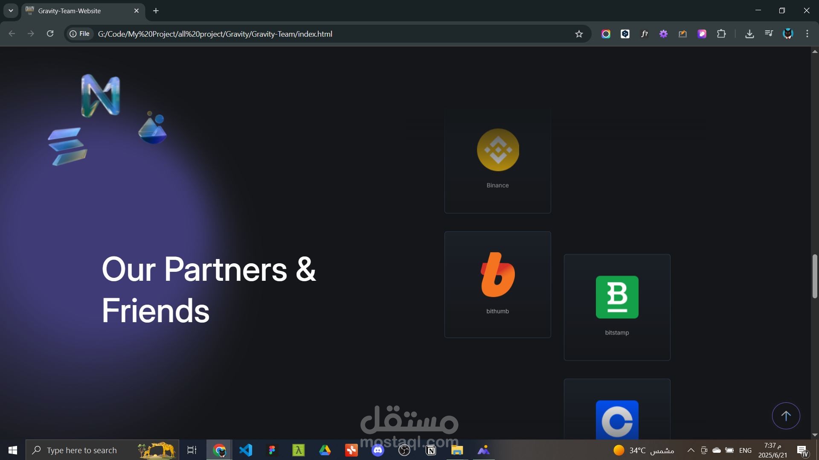Open the notification center
The image size is (819, 460).
(802, 450)
